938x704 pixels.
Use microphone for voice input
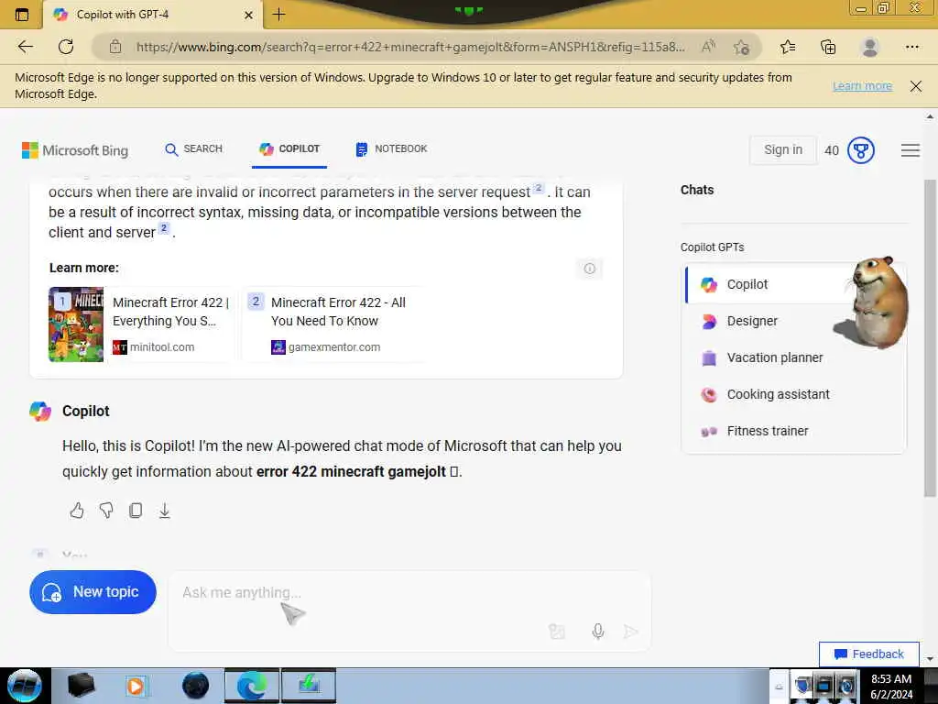click(597, 632)
